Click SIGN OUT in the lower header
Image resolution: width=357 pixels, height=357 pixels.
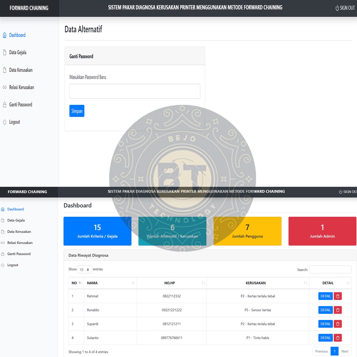348,192
